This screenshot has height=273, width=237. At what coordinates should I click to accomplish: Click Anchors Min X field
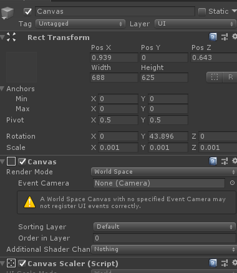118,99
